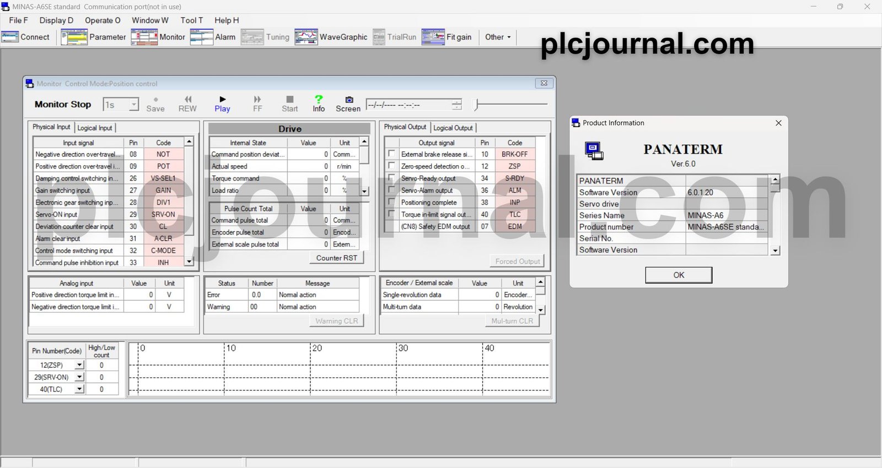Image resolution: width=882 pixels, height=468 pixels.
Task: Click the Warning CLR button
Action: (337, 321)
